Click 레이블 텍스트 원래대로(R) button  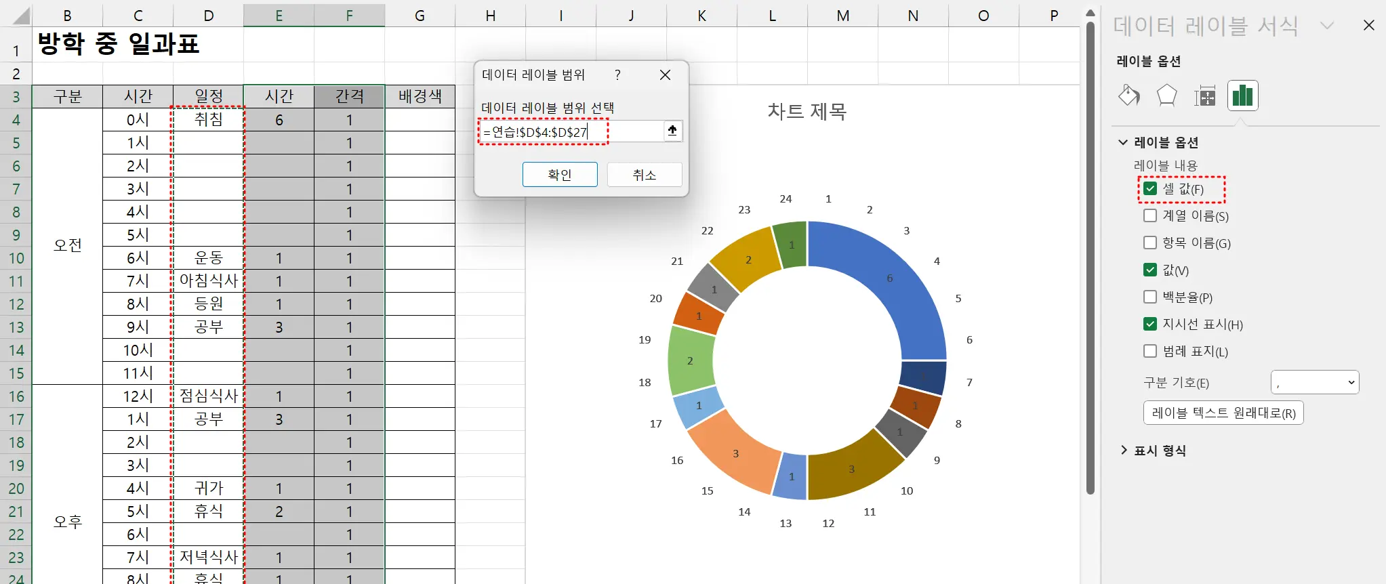point(1223,413)
